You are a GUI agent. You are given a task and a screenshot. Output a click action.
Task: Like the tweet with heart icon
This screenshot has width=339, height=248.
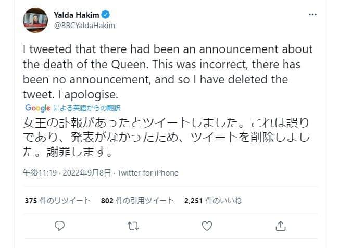[x=207, y=226]
